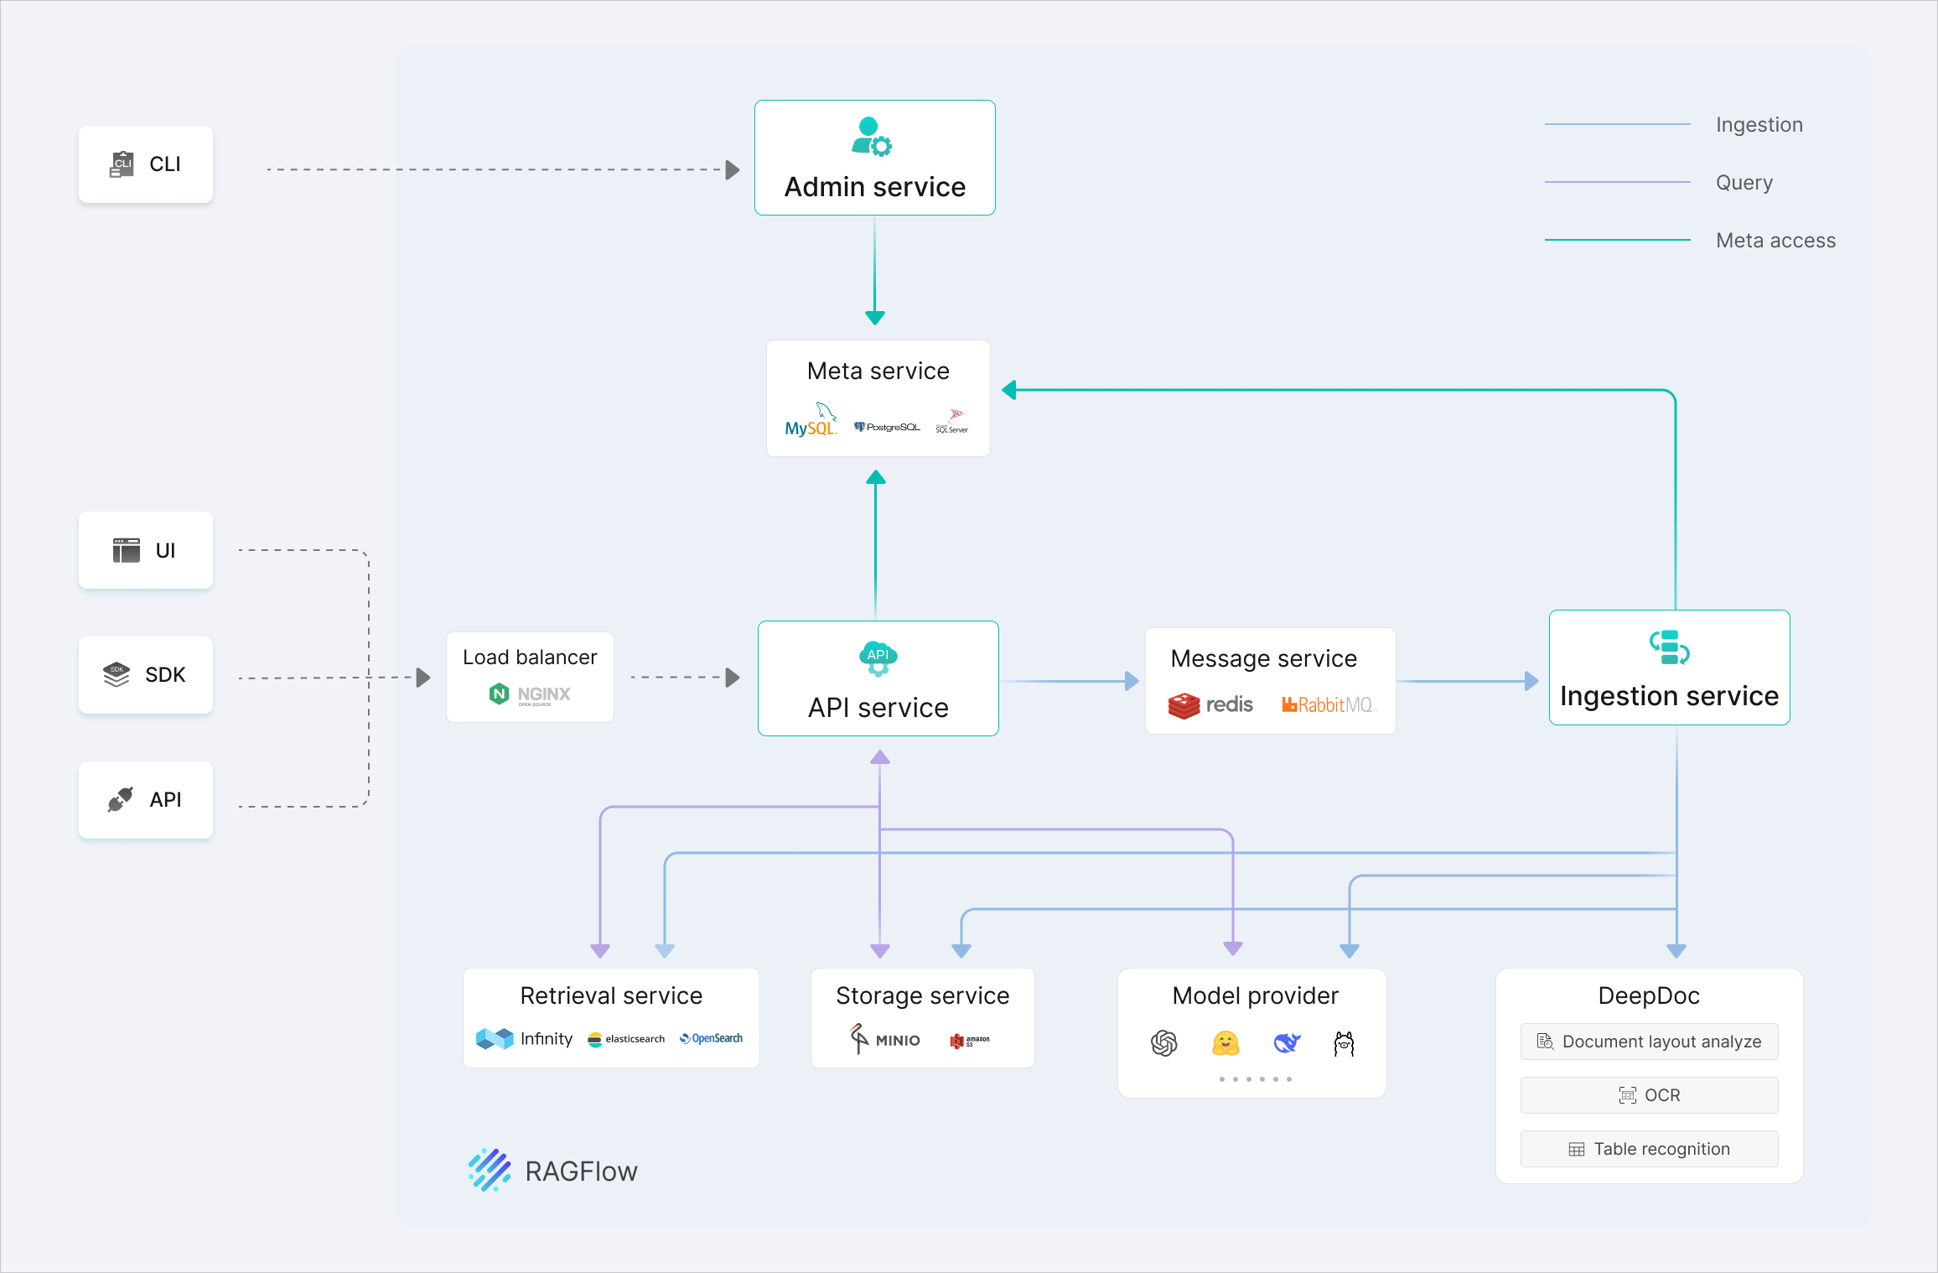
Task: Select the SDK stack icon
Action: [x=117, y=674]
